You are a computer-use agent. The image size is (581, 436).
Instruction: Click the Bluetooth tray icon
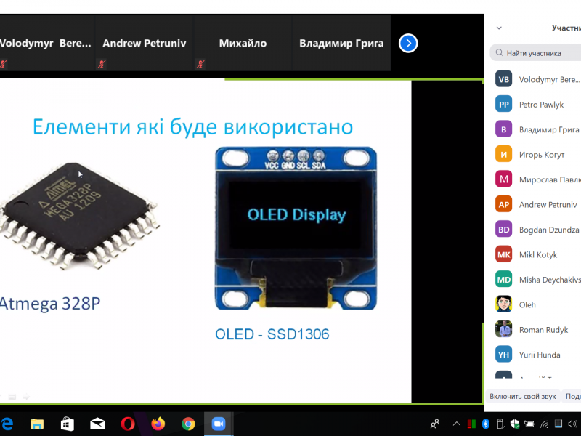tap(487, 424)
